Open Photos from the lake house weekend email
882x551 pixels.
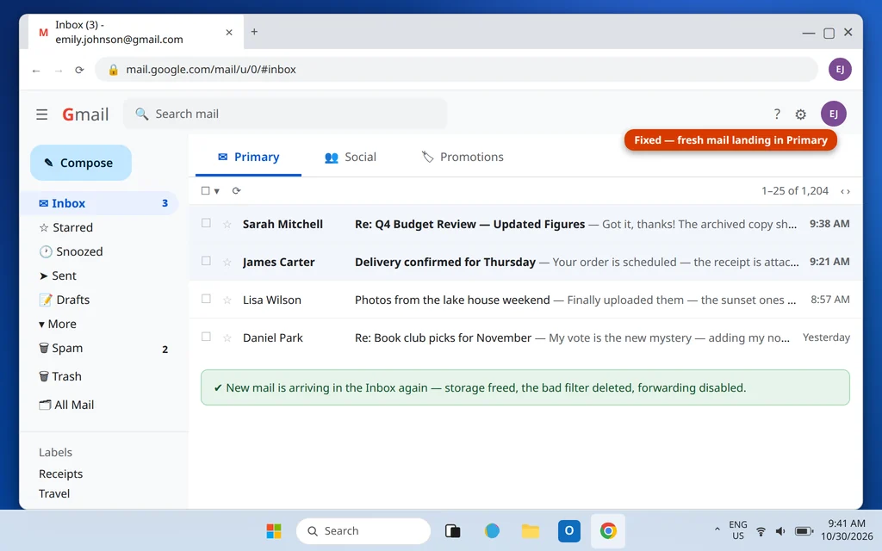tap(452, 300)
